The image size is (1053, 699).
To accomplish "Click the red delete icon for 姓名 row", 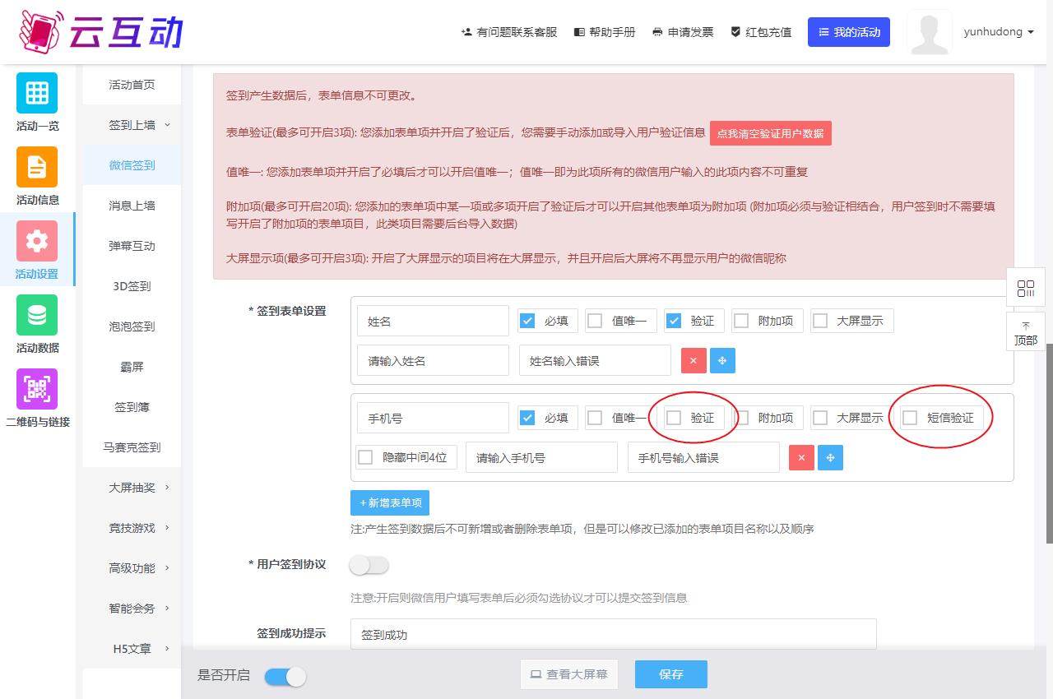I will (693, 360).
